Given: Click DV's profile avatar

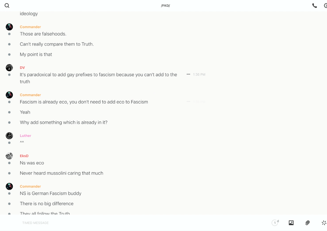Looking at the screenshot, I should pos(9,68).
